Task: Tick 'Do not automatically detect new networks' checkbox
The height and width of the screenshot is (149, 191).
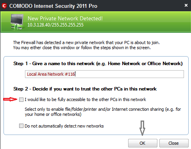Action: (x=21, y=126)
